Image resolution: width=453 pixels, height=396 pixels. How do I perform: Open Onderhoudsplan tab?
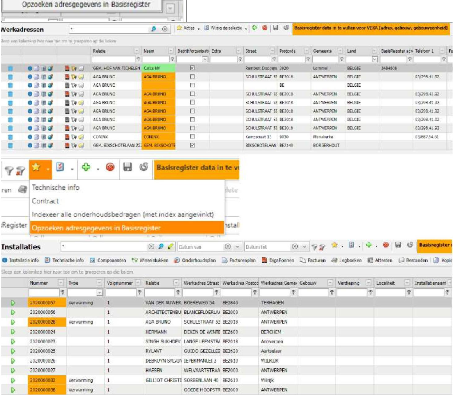[x=195, y=260]
